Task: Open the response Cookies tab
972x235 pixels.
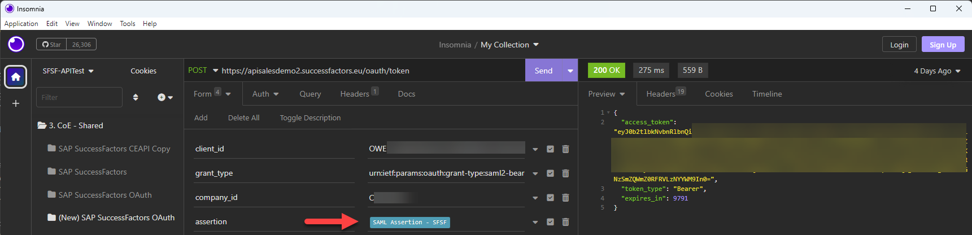Action: click(x=719, y=94)
